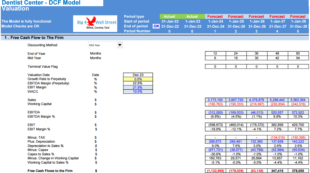The image size is (310, 173).
Task: Open the Discounting Method dropdown arrow
Action: click(x=120, y=45)
